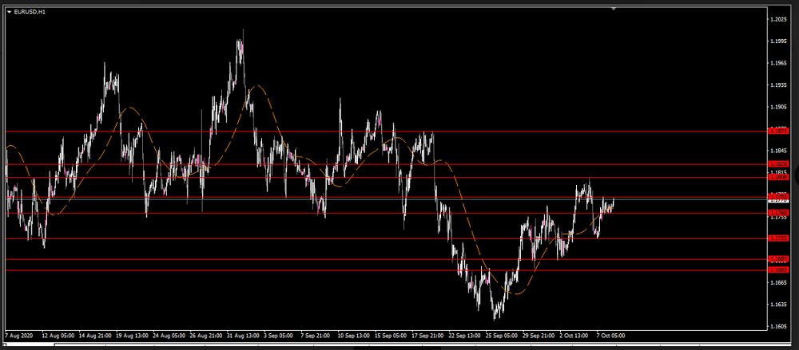
Task: Select the red 1.1682 price label
Action: click(x=777, y=270)
